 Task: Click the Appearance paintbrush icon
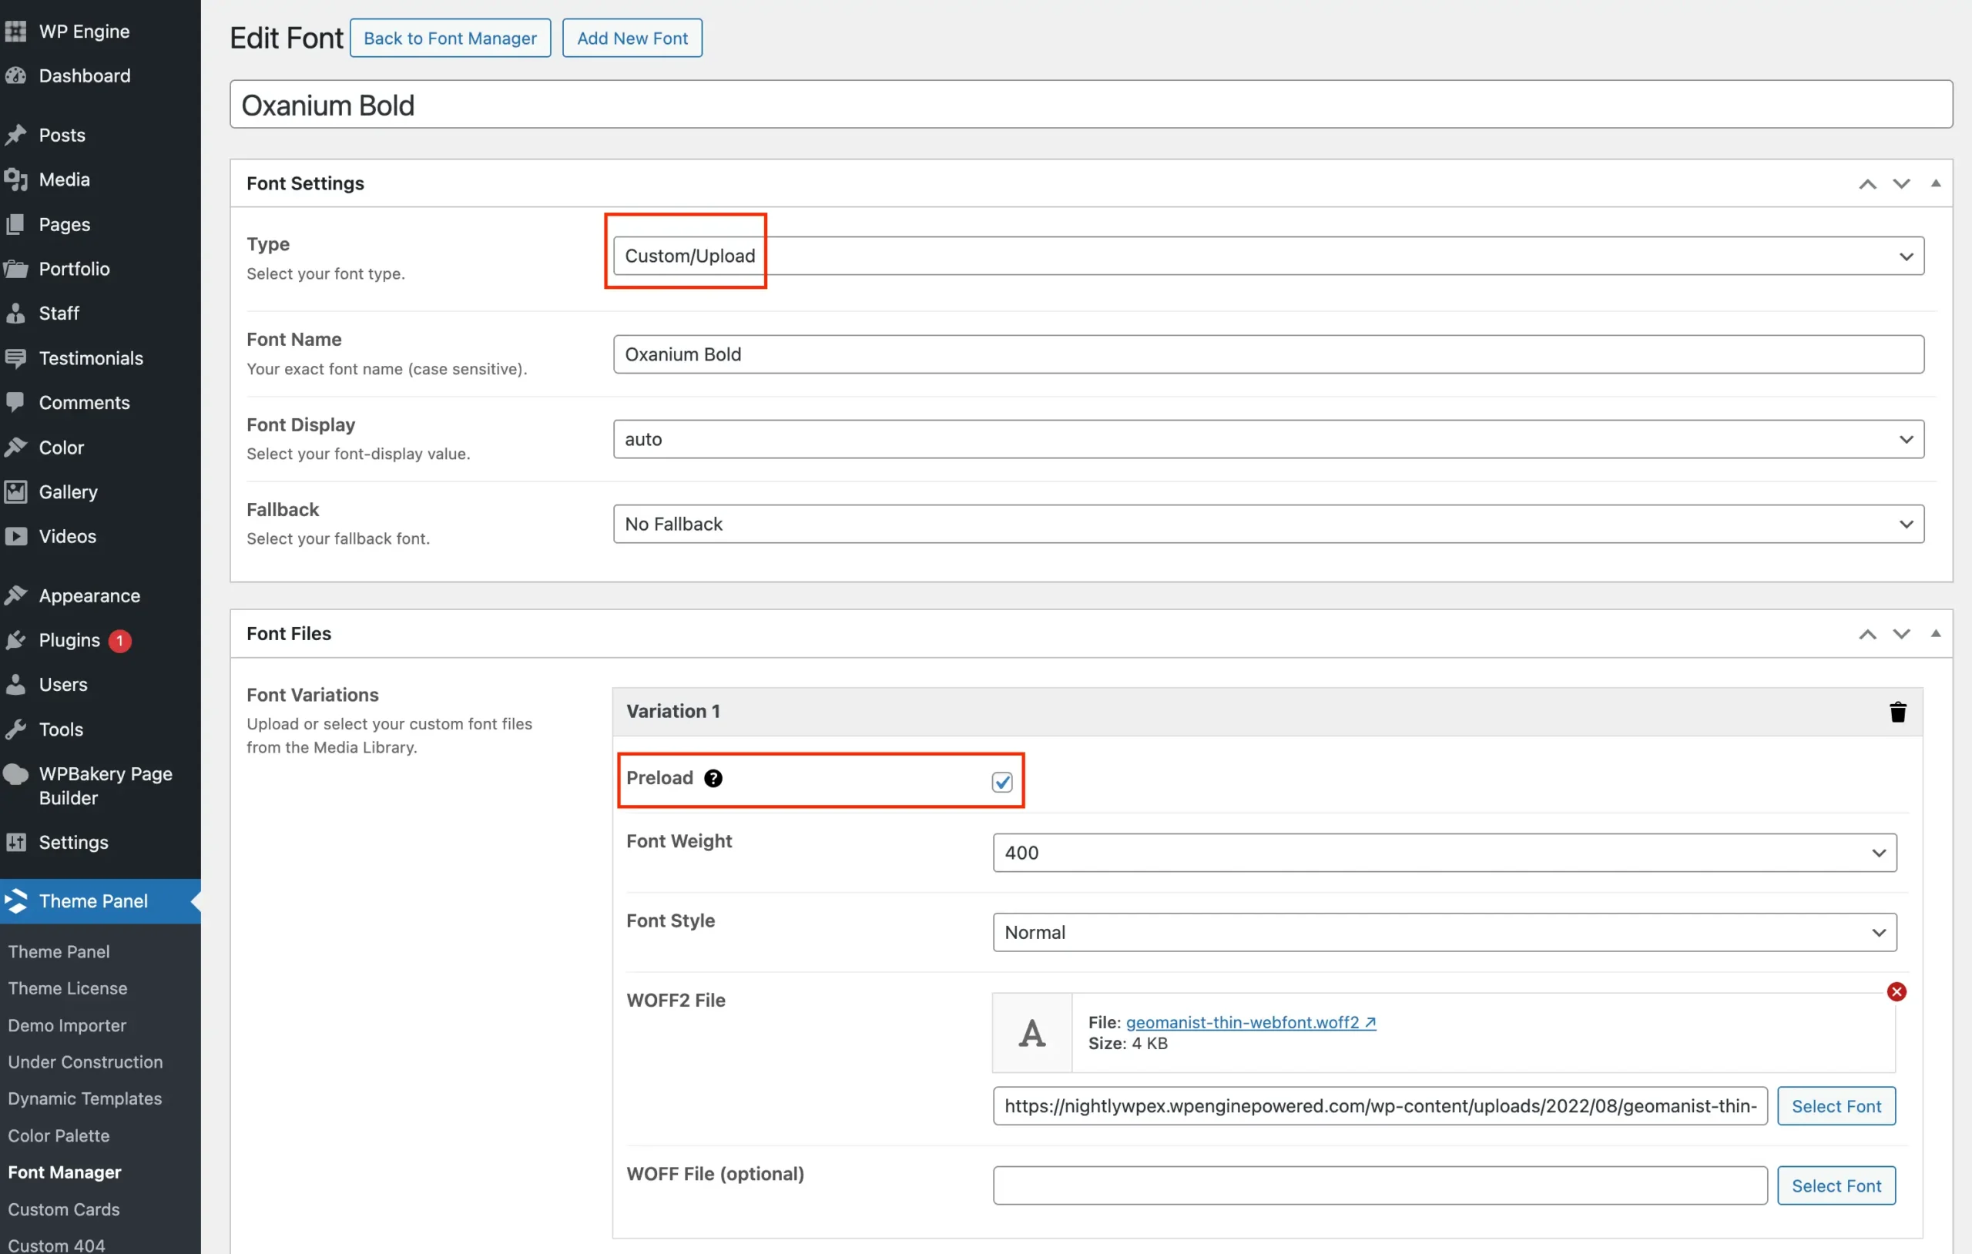[15, 595]
